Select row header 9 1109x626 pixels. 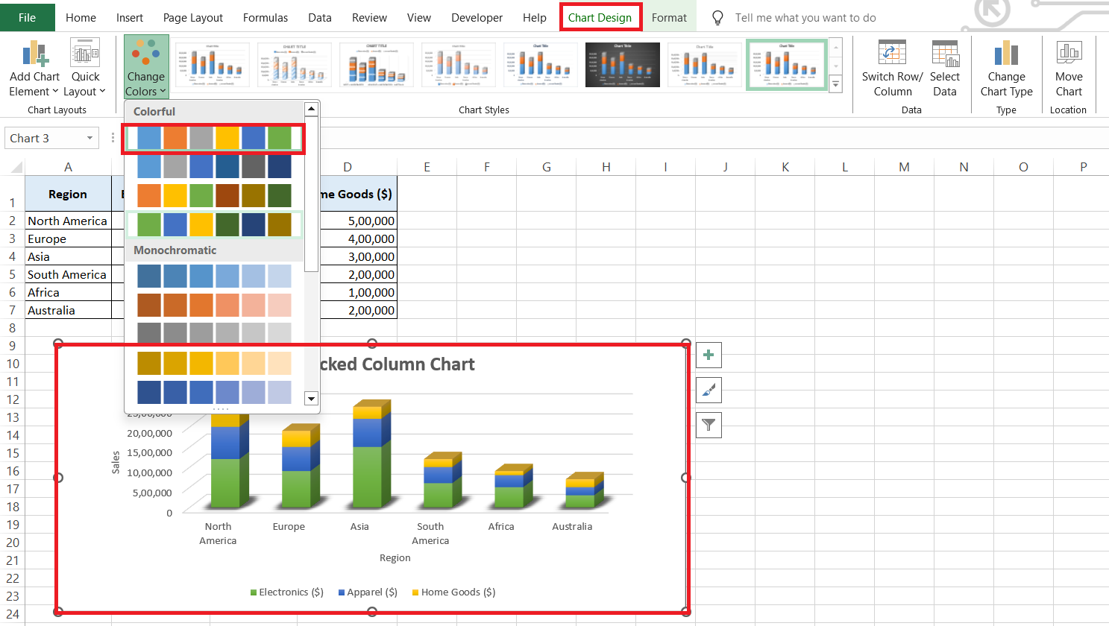pos(12,346)
